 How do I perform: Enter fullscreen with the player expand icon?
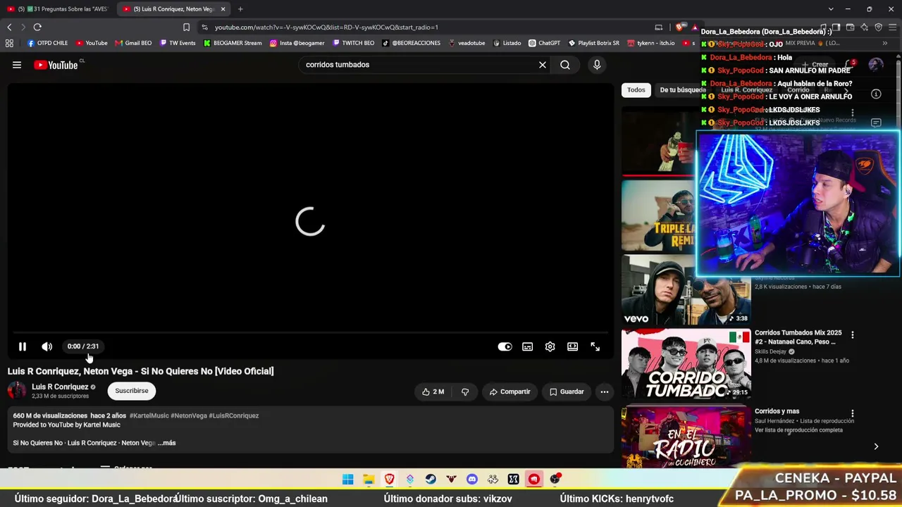[x=595, y=346]
